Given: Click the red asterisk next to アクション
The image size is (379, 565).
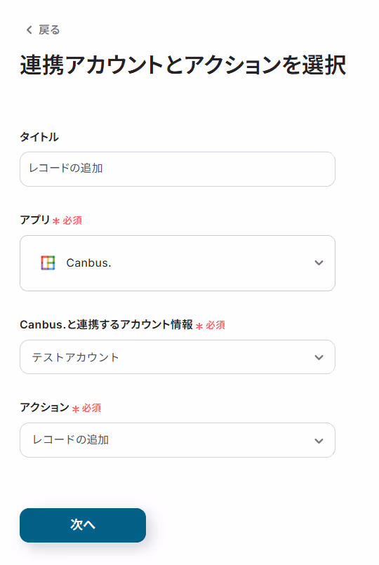Looking at the screenshot, I should 76,408.
